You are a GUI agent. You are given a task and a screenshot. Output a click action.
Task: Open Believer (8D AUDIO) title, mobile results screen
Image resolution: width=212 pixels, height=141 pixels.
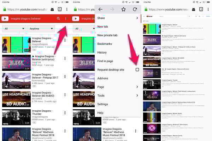(43, 94)
